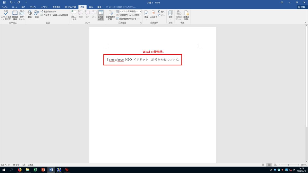This screenshot has width=308, height=173.
Task: Save document with quick access icon
Action: (x=4, y=2)
